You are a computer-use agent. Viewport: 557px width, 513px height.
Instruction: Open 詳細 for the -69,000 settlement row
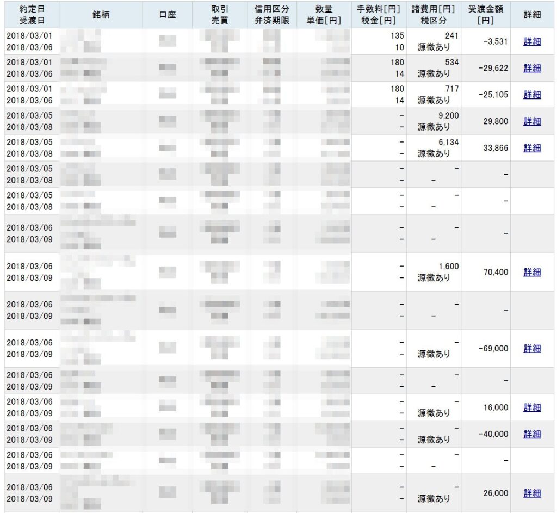pyautogui.click(x=532, y=348)
